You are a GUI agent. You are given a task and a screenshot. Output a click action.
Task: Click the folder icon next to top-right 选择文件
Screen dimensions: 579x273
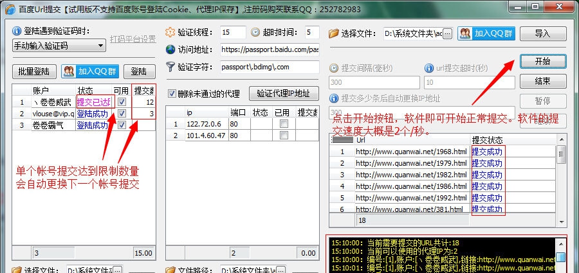point(334,33)
